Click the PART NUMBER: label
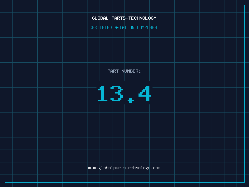 click(124, 71)
